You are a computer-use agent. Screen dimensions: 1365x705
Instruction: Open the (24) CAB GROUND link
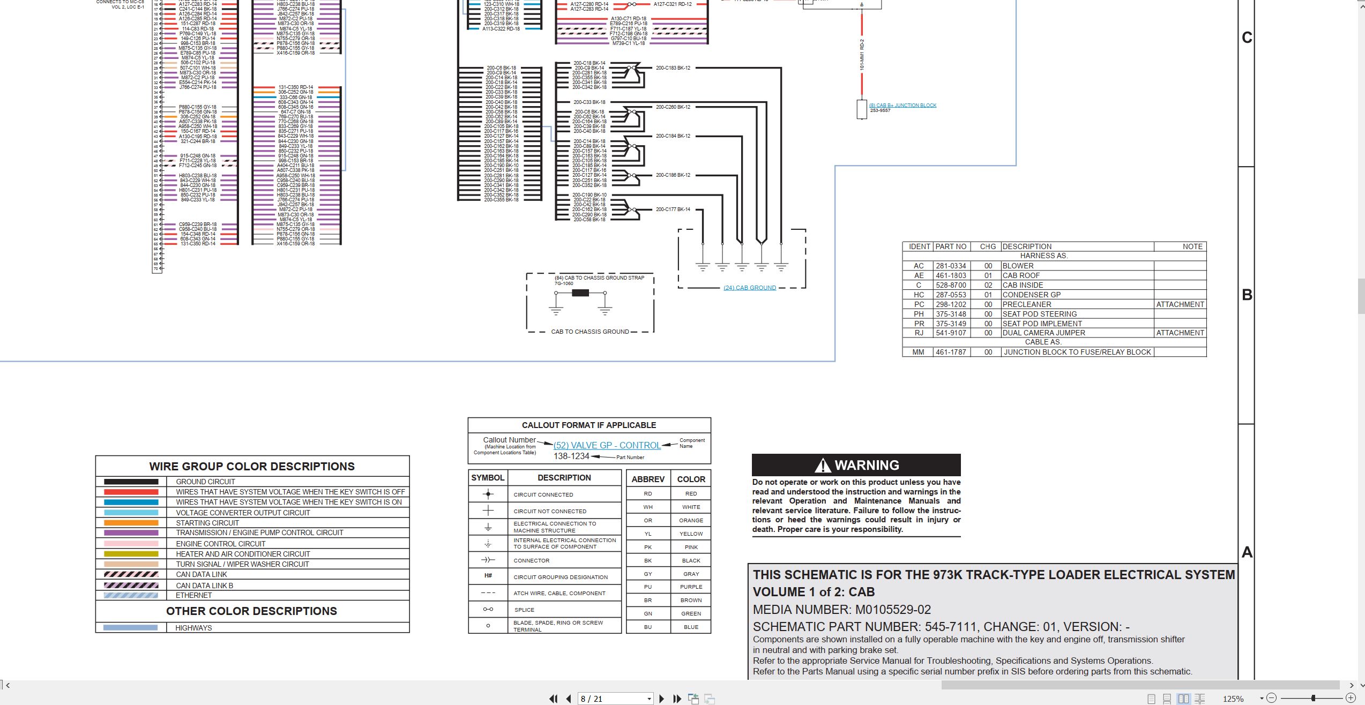click(749, 288)
